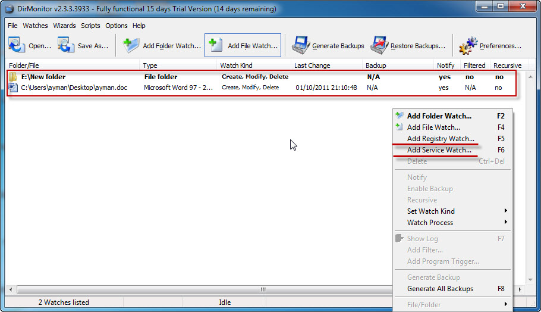Click the vertical scrollbar up arrow
The image size is (541, 312).
pos(530,76)
